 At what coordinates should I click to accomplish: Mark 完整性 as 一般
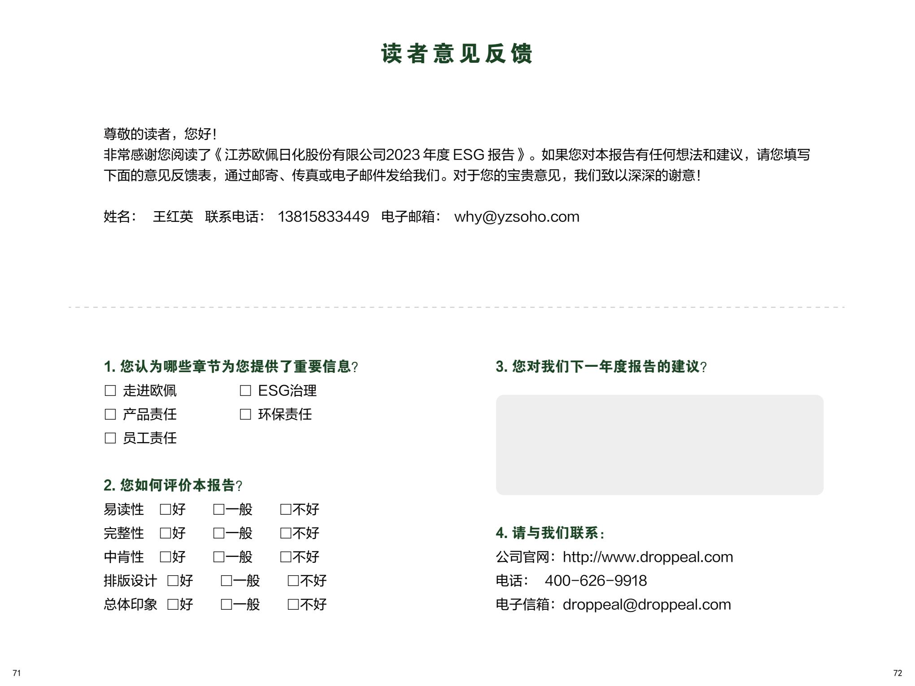(219, 533)
